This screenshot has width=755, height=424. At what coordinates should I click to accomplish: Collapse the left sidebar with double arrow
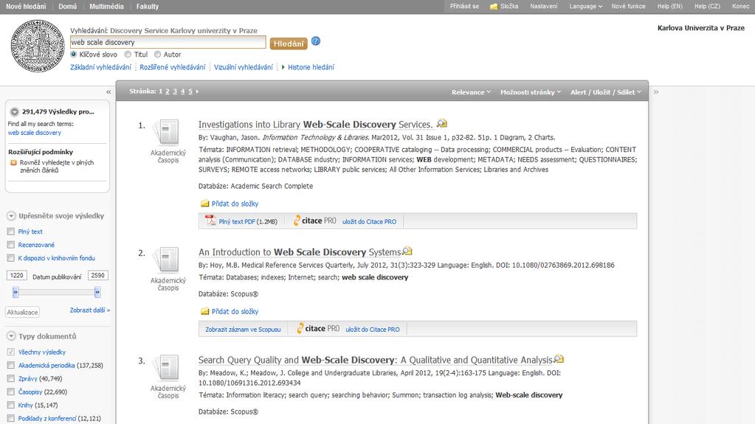(x=108, y=91)
